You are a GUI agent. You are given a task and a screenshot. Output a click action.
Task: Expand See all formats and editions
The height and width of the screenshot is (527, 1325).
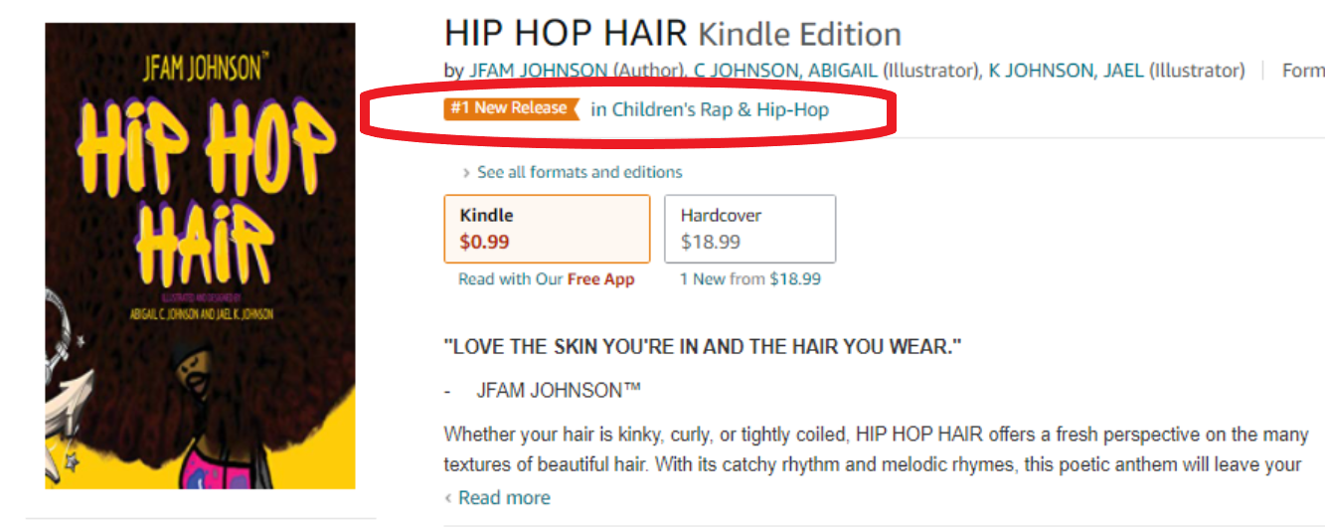coord(580,172)
